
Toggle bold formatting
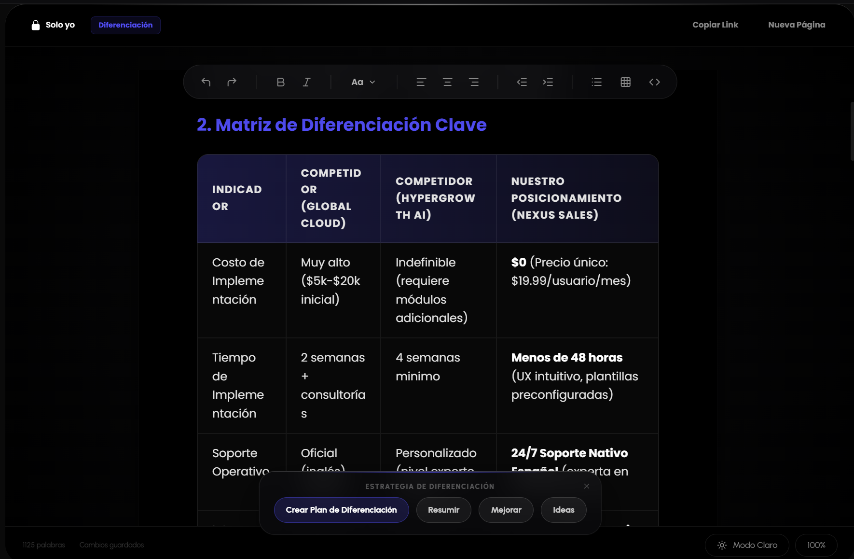coord(280,82)
